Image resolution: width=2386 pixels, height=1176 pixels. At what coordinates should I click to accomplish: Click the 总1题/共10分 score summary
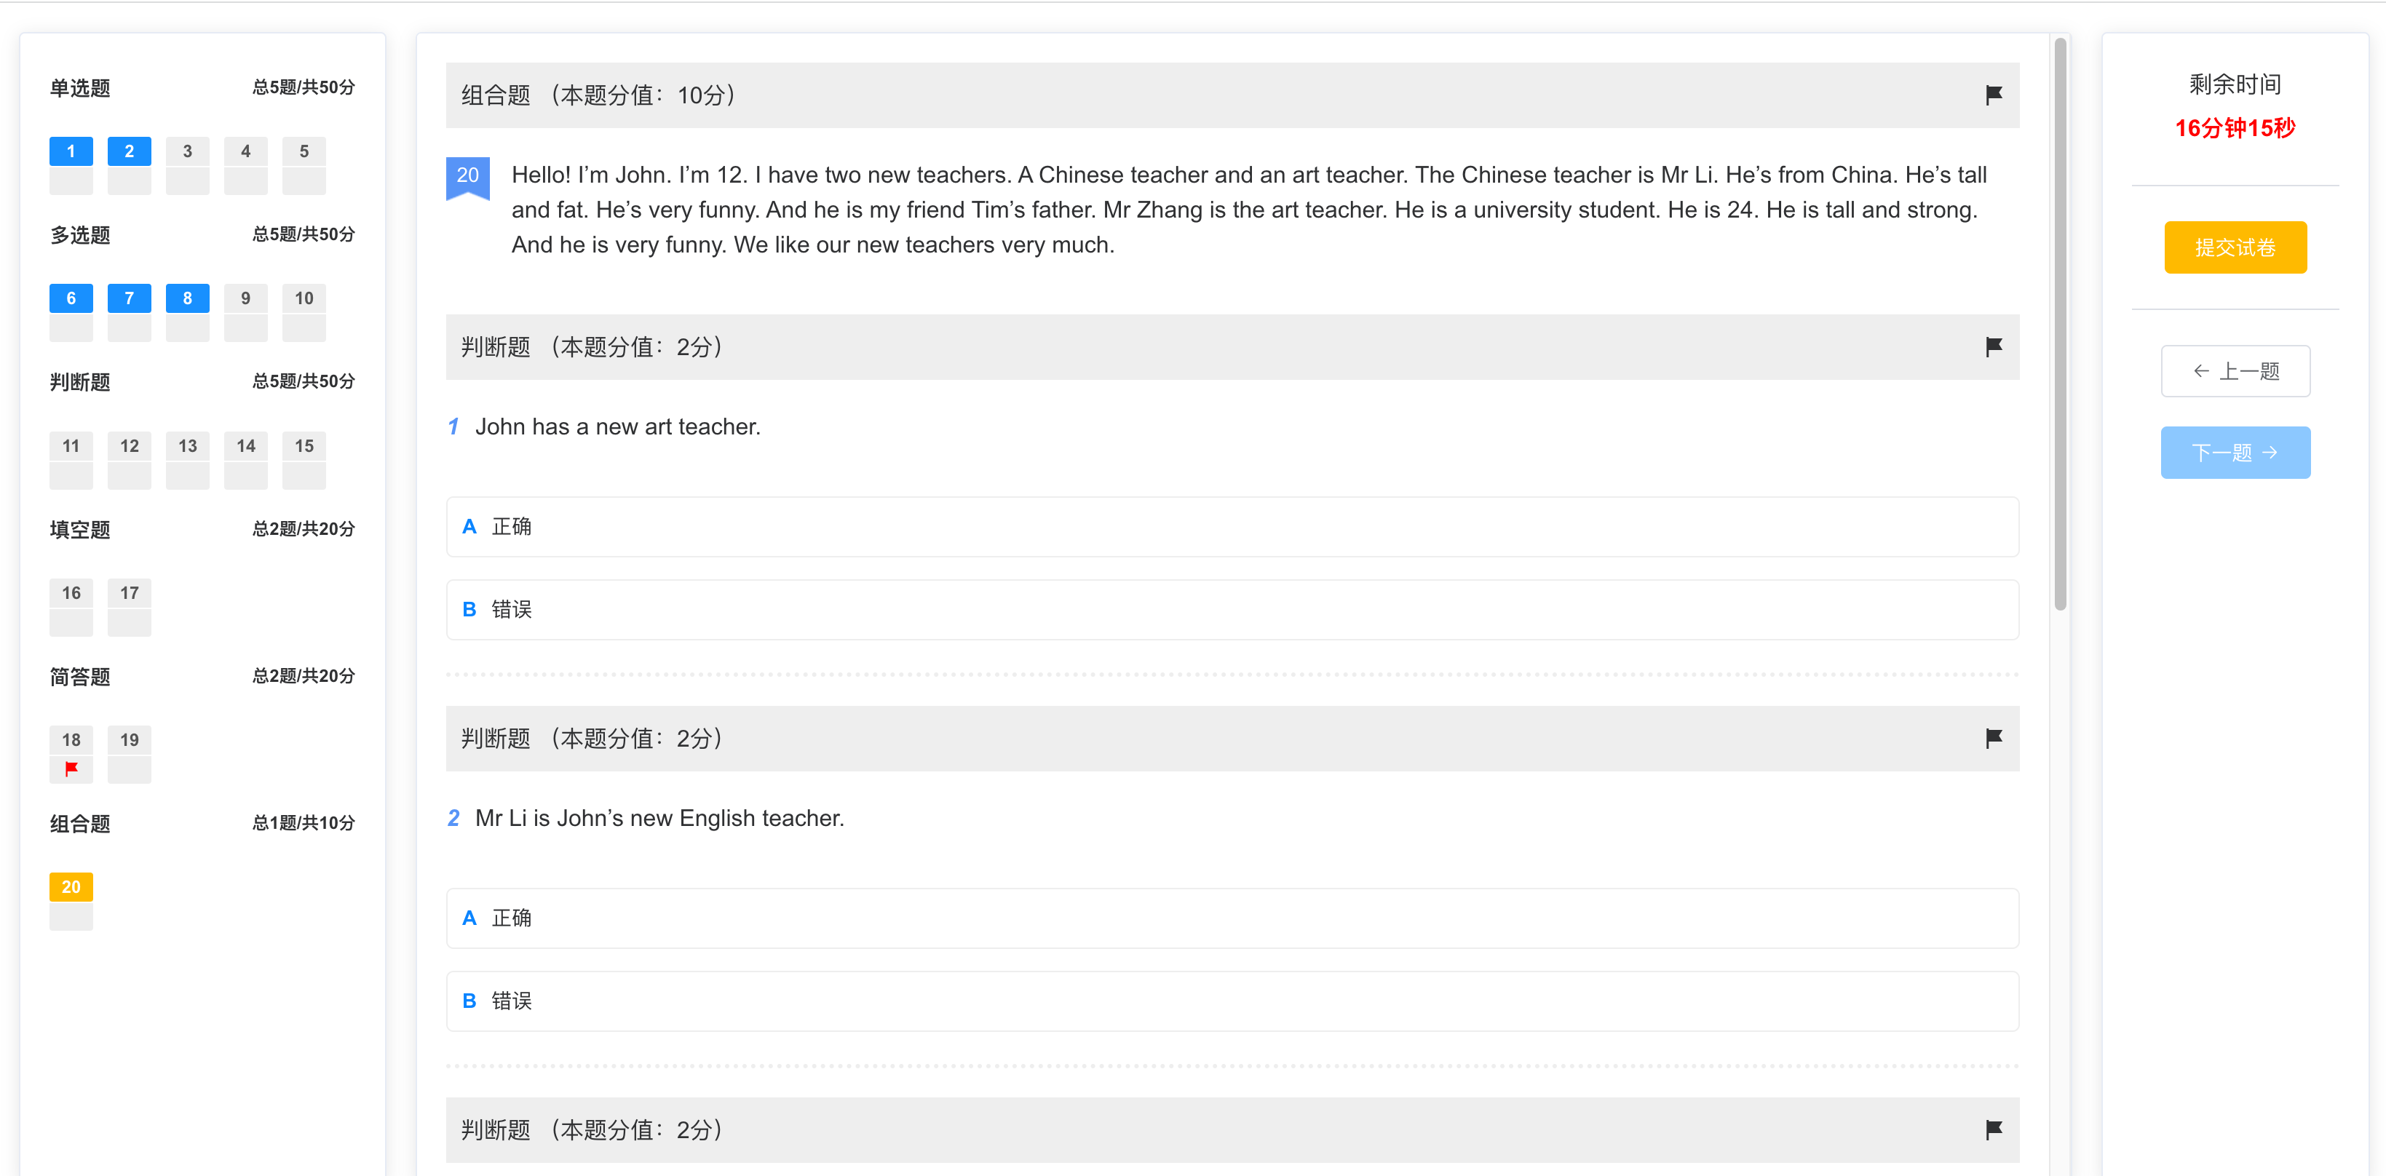pyautogui.click(x=304, y=823)
